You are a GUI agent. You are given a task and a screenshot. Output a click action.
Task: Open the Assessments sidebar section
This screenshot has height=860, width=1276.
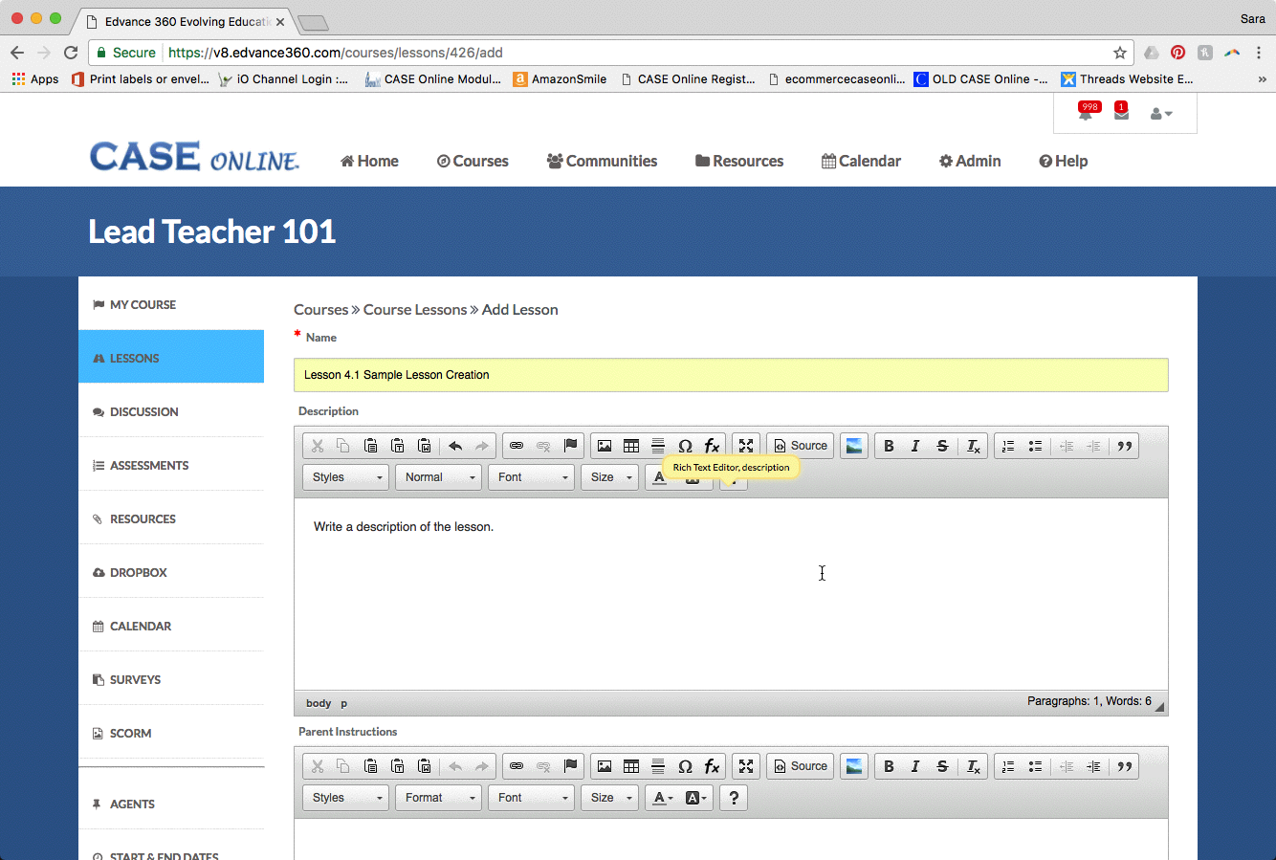pyautogui.click(x=149, y=466)
